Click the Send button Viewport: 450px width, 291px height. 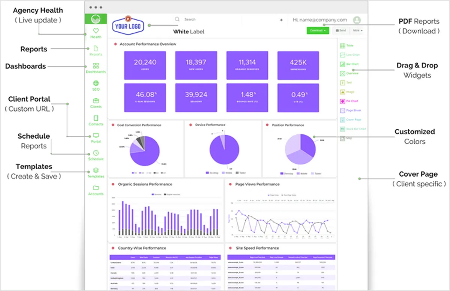pyautogui.click(x=341, y=30)
